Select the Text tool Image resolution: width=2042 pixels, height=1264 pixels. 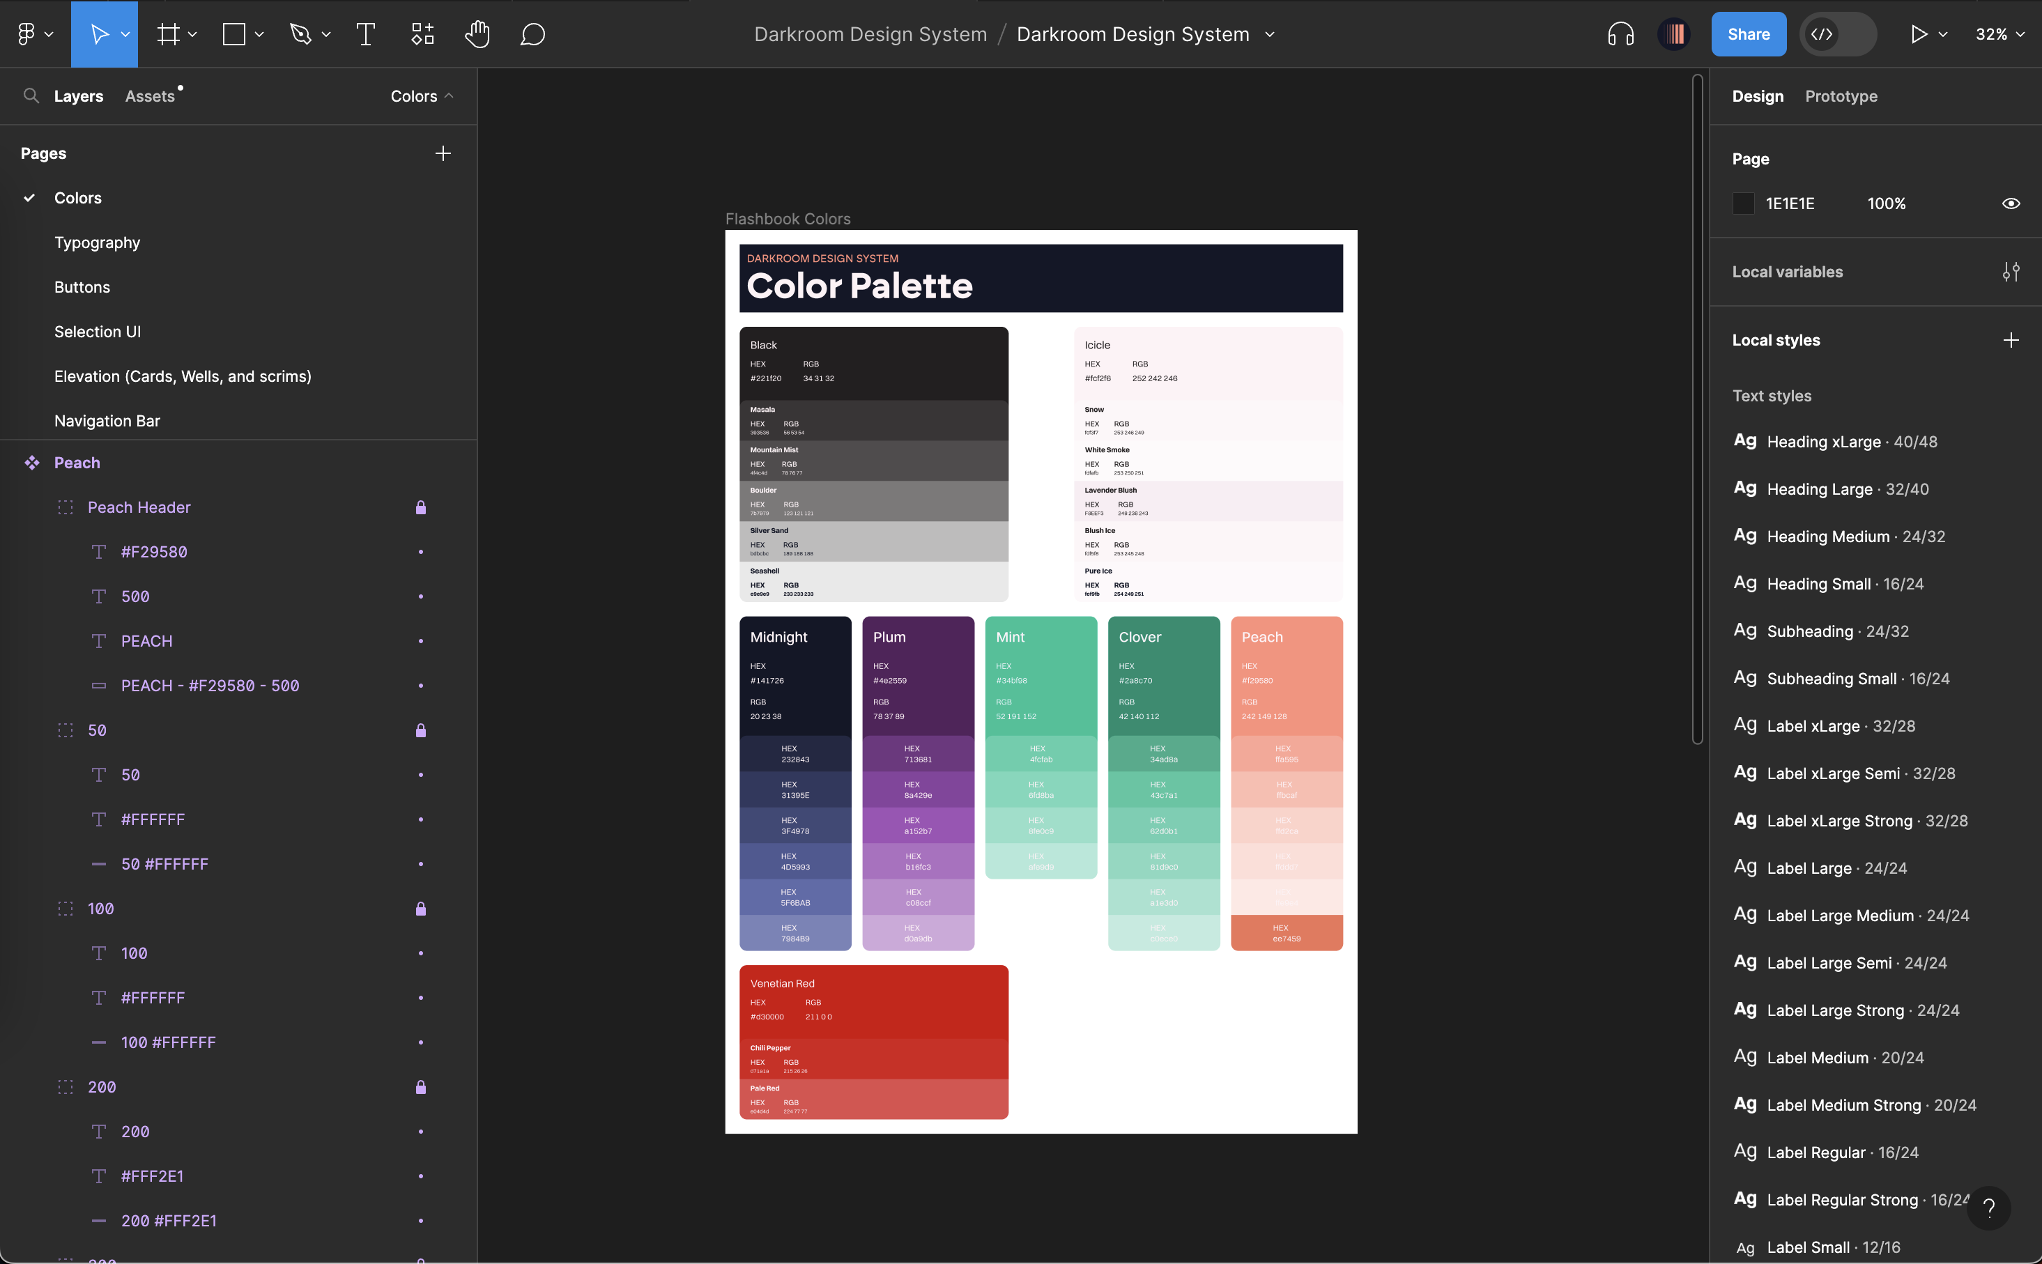point(365,34)
